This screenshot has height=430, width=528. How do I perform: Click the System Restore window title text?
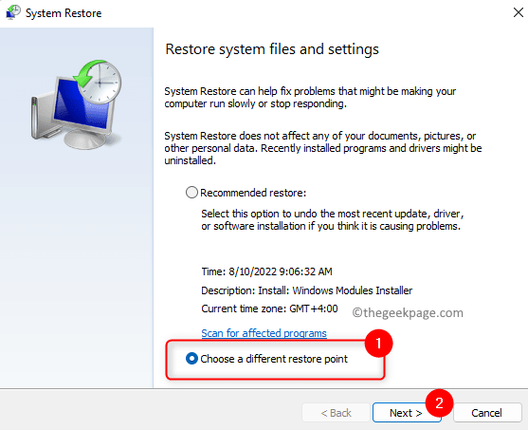64,13
